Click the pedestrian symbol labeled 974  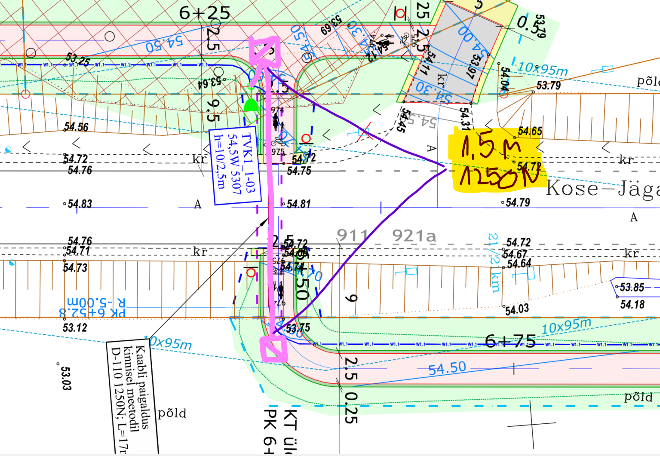[276, 123]
